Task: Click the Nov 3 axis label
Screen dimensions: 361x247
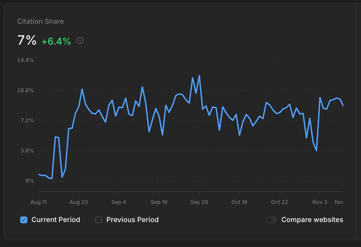Action: 319,202
